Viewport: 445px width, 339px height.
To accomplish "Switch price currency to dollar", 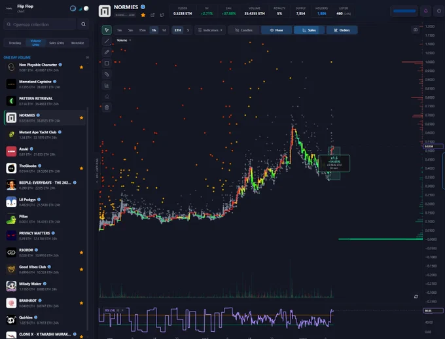I will click(188, 30).
